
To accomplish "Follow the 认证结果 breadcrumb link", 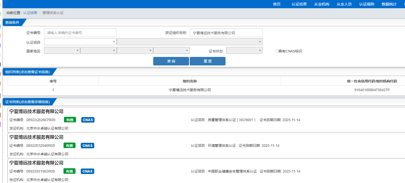I will (x=30, y=13).
